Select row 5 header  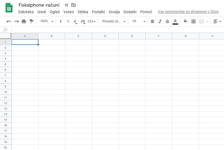pos(6,64)
